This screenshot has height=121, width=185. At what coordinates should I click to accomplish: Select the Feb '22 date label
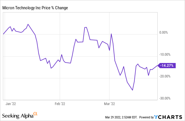[x=60, y=103]
